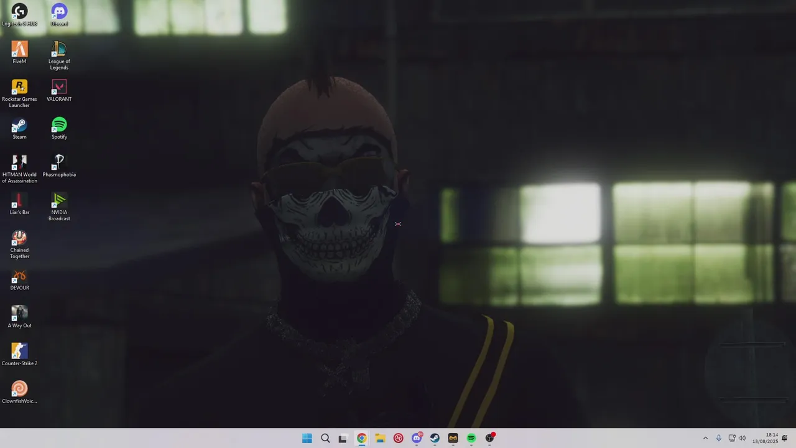Select the DEVOUR desktop icon
Screen dimensions: 796x448
(19, 279)
